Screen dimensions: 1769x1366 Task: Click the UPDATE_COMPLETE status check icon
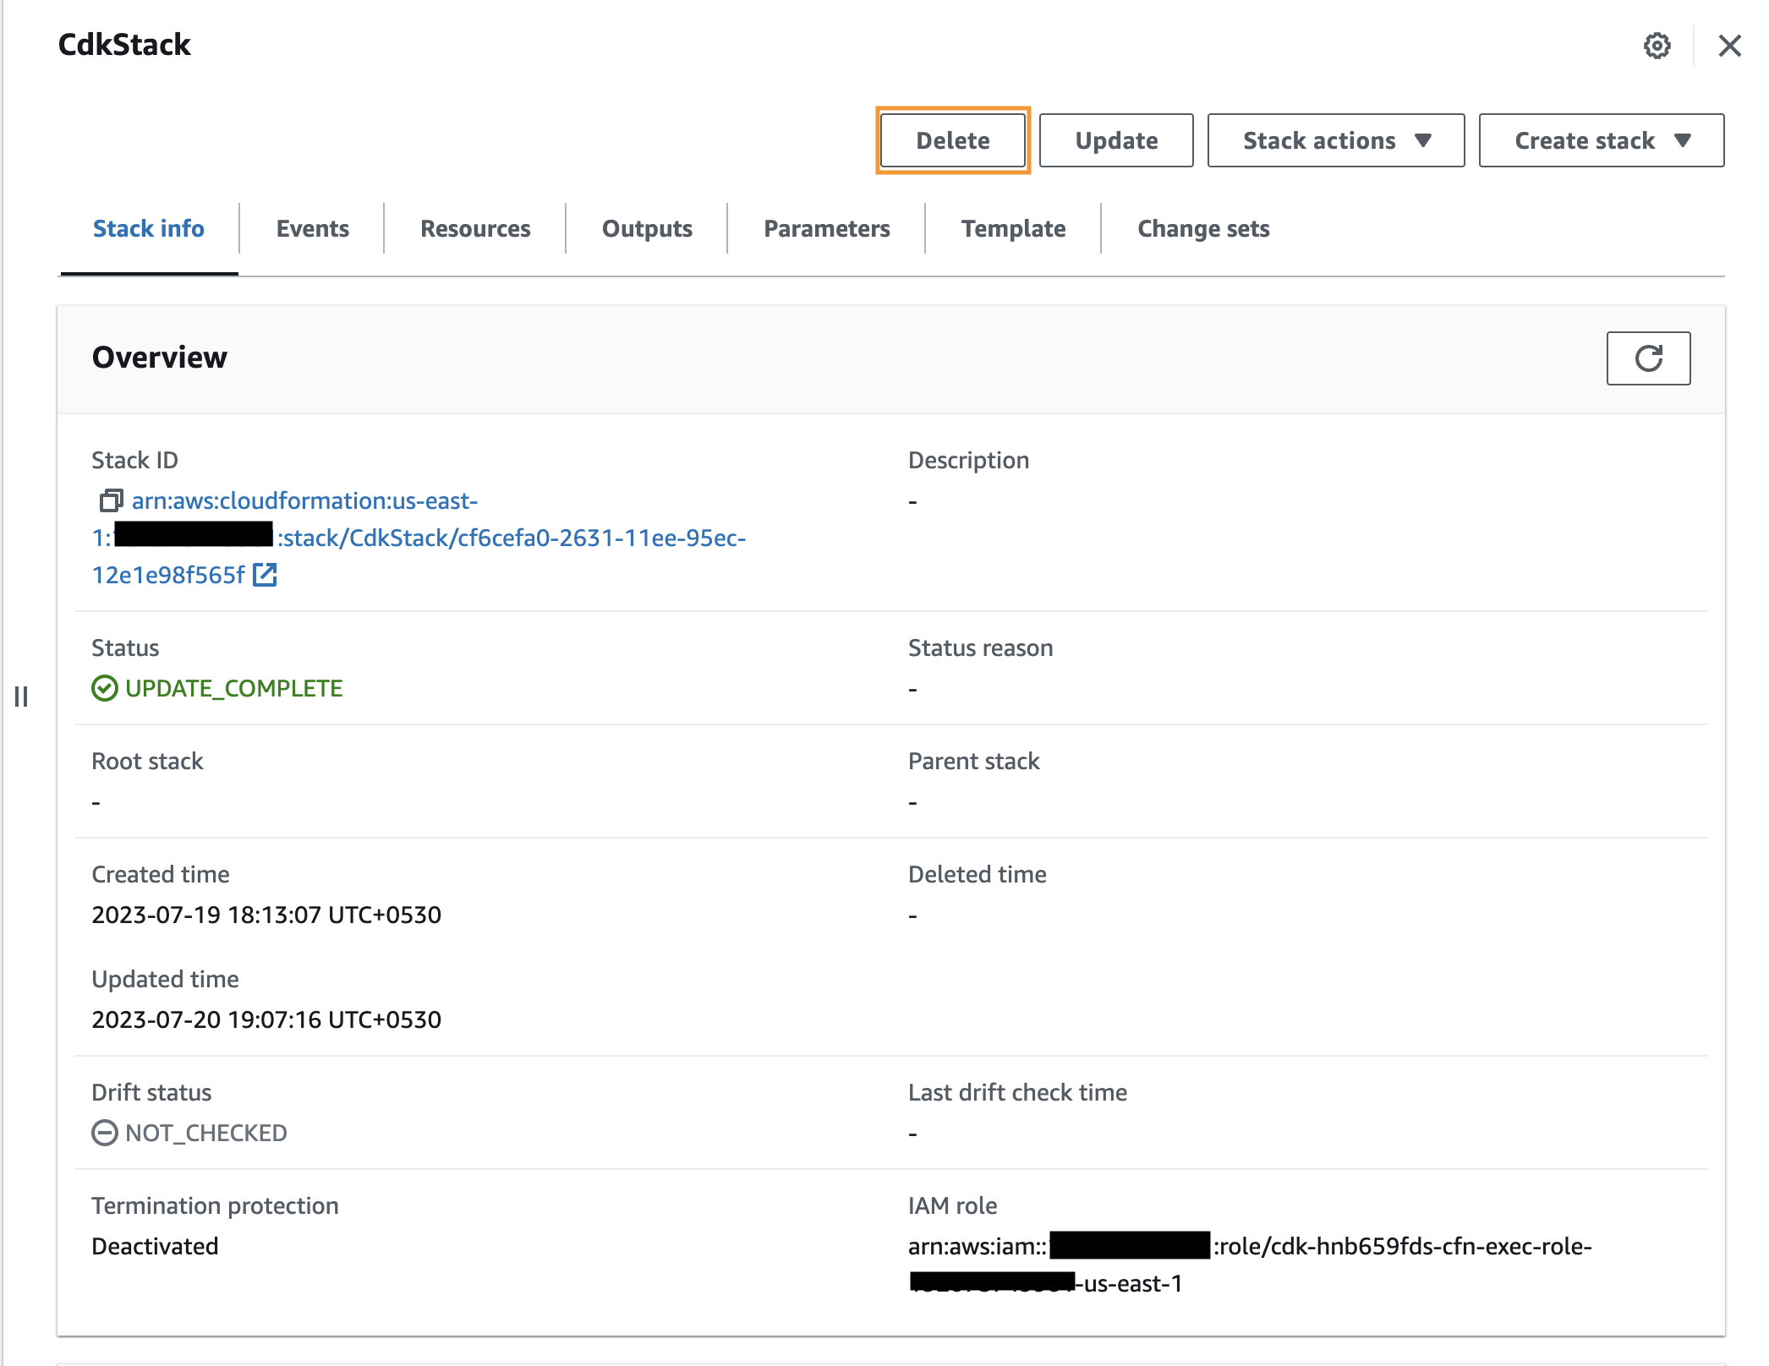coord(104,689)
